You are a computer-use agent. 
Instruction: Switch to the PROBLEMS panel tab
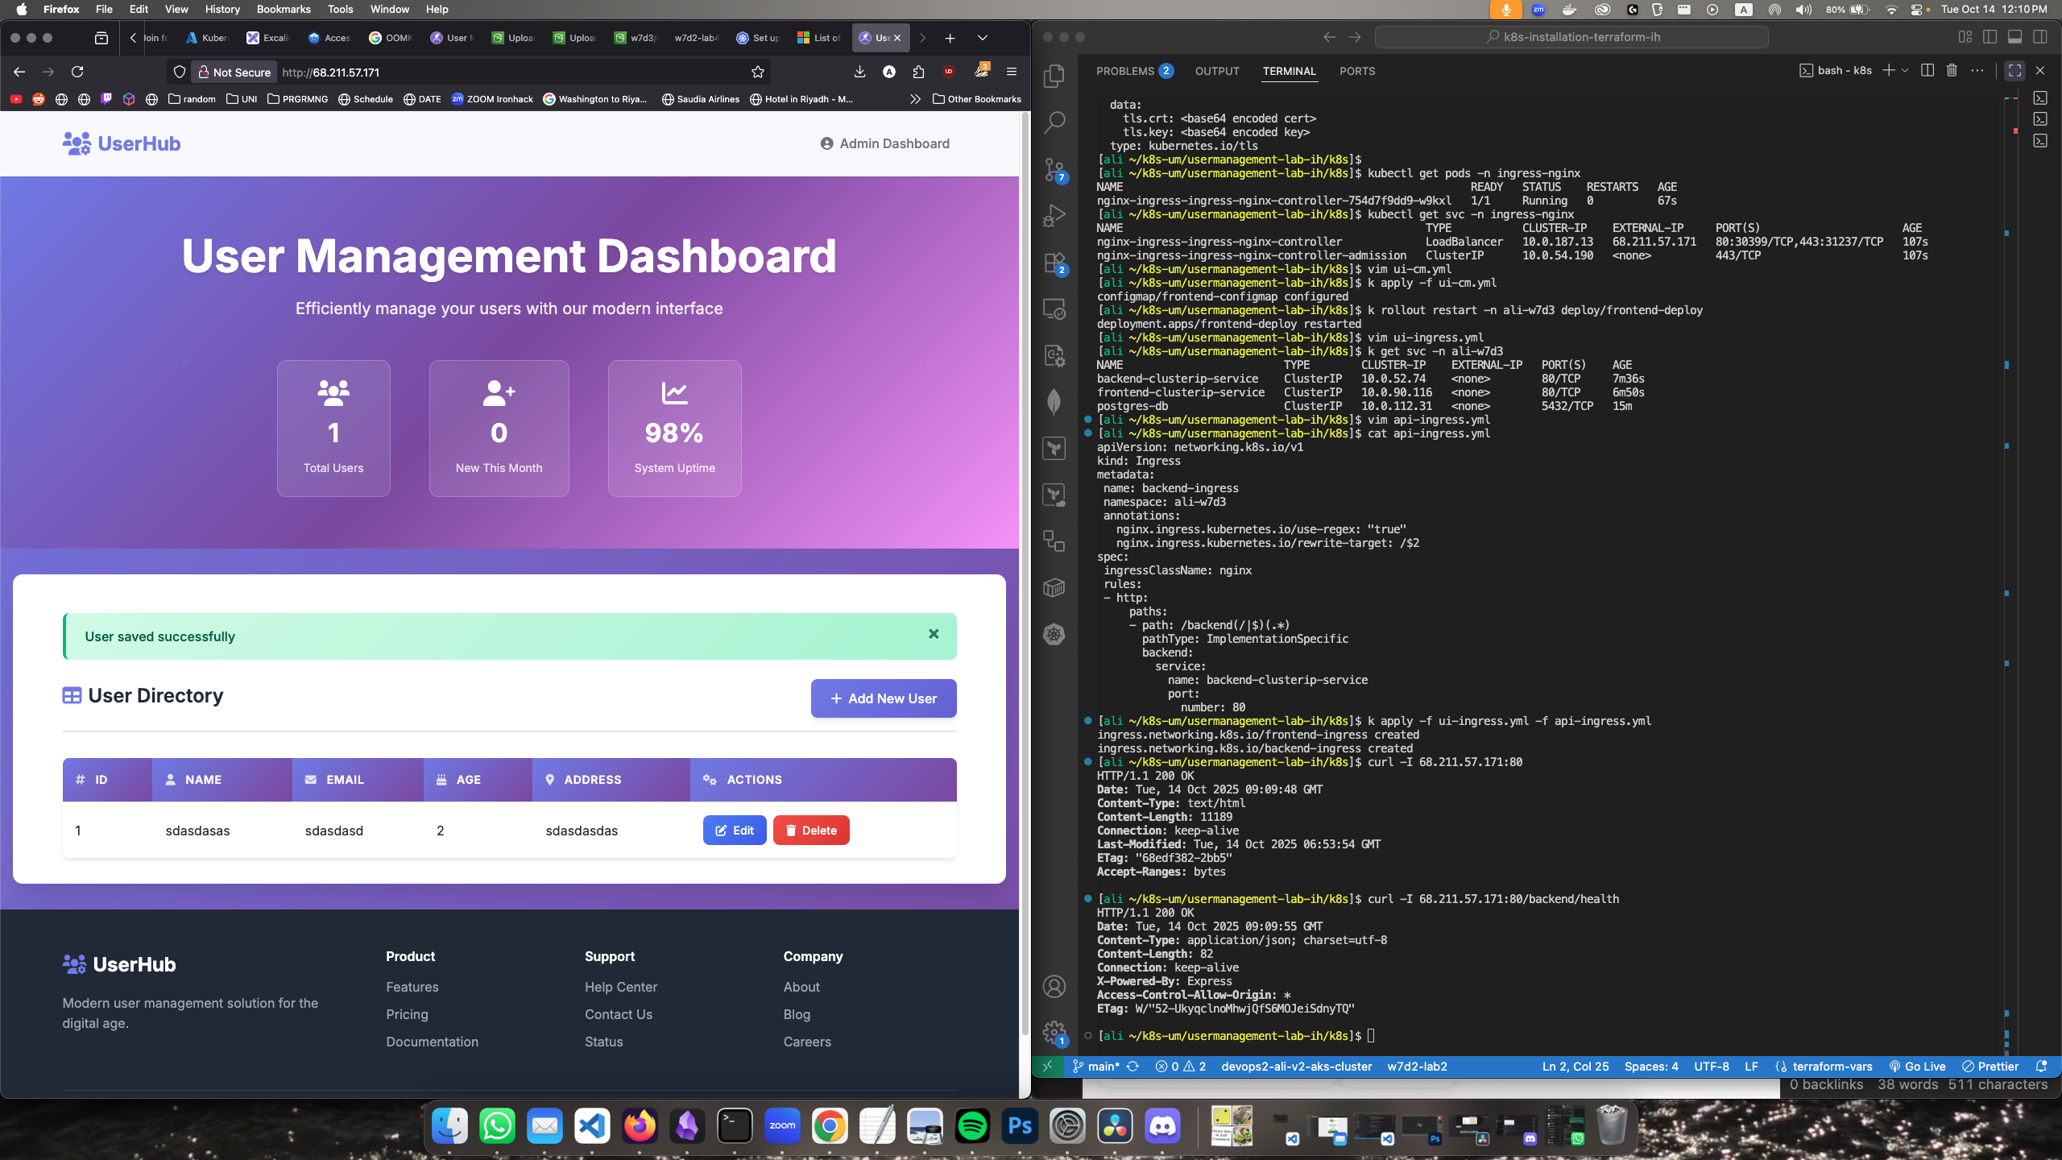point(1124,71)
